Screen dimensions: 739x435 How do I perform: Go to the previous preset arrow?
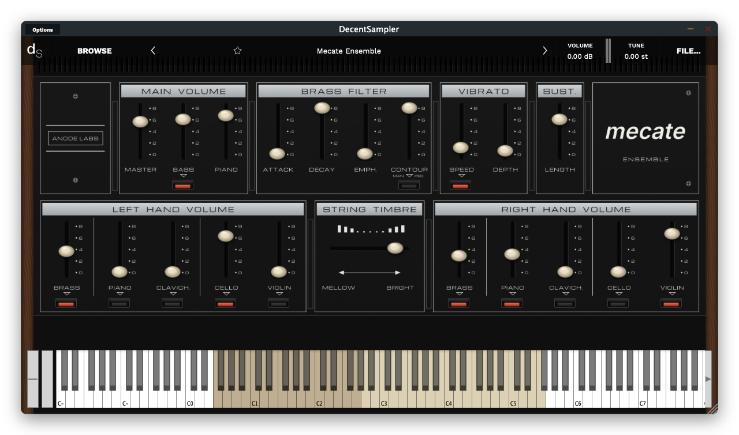coord(153,51)
